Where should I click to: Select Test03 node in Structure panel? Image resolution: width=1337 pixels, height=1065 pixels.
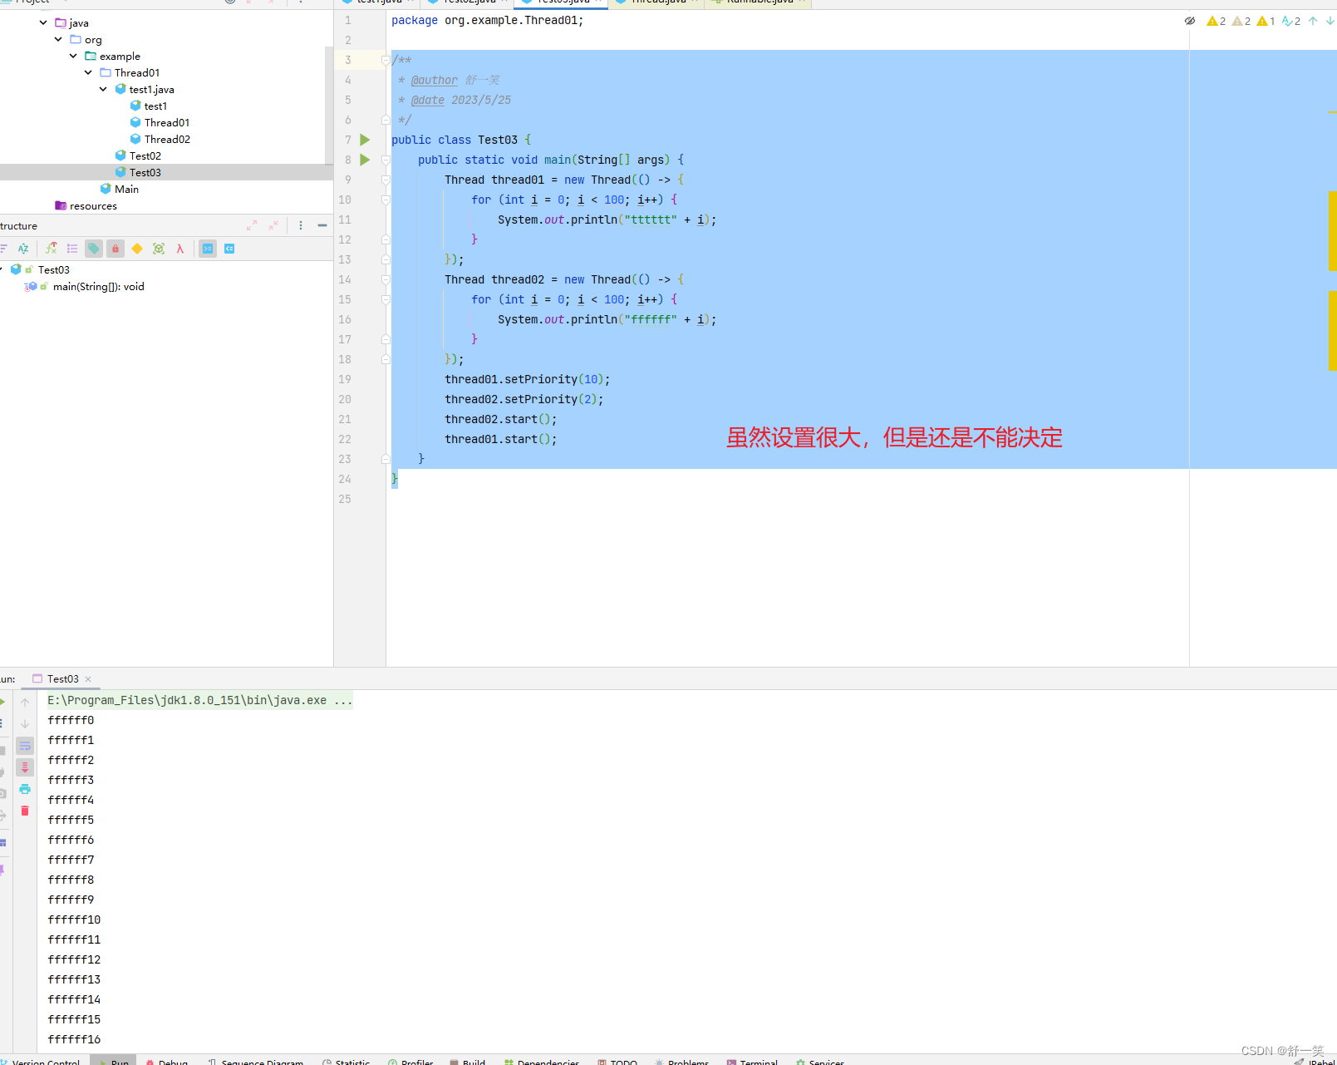[54, 270]
